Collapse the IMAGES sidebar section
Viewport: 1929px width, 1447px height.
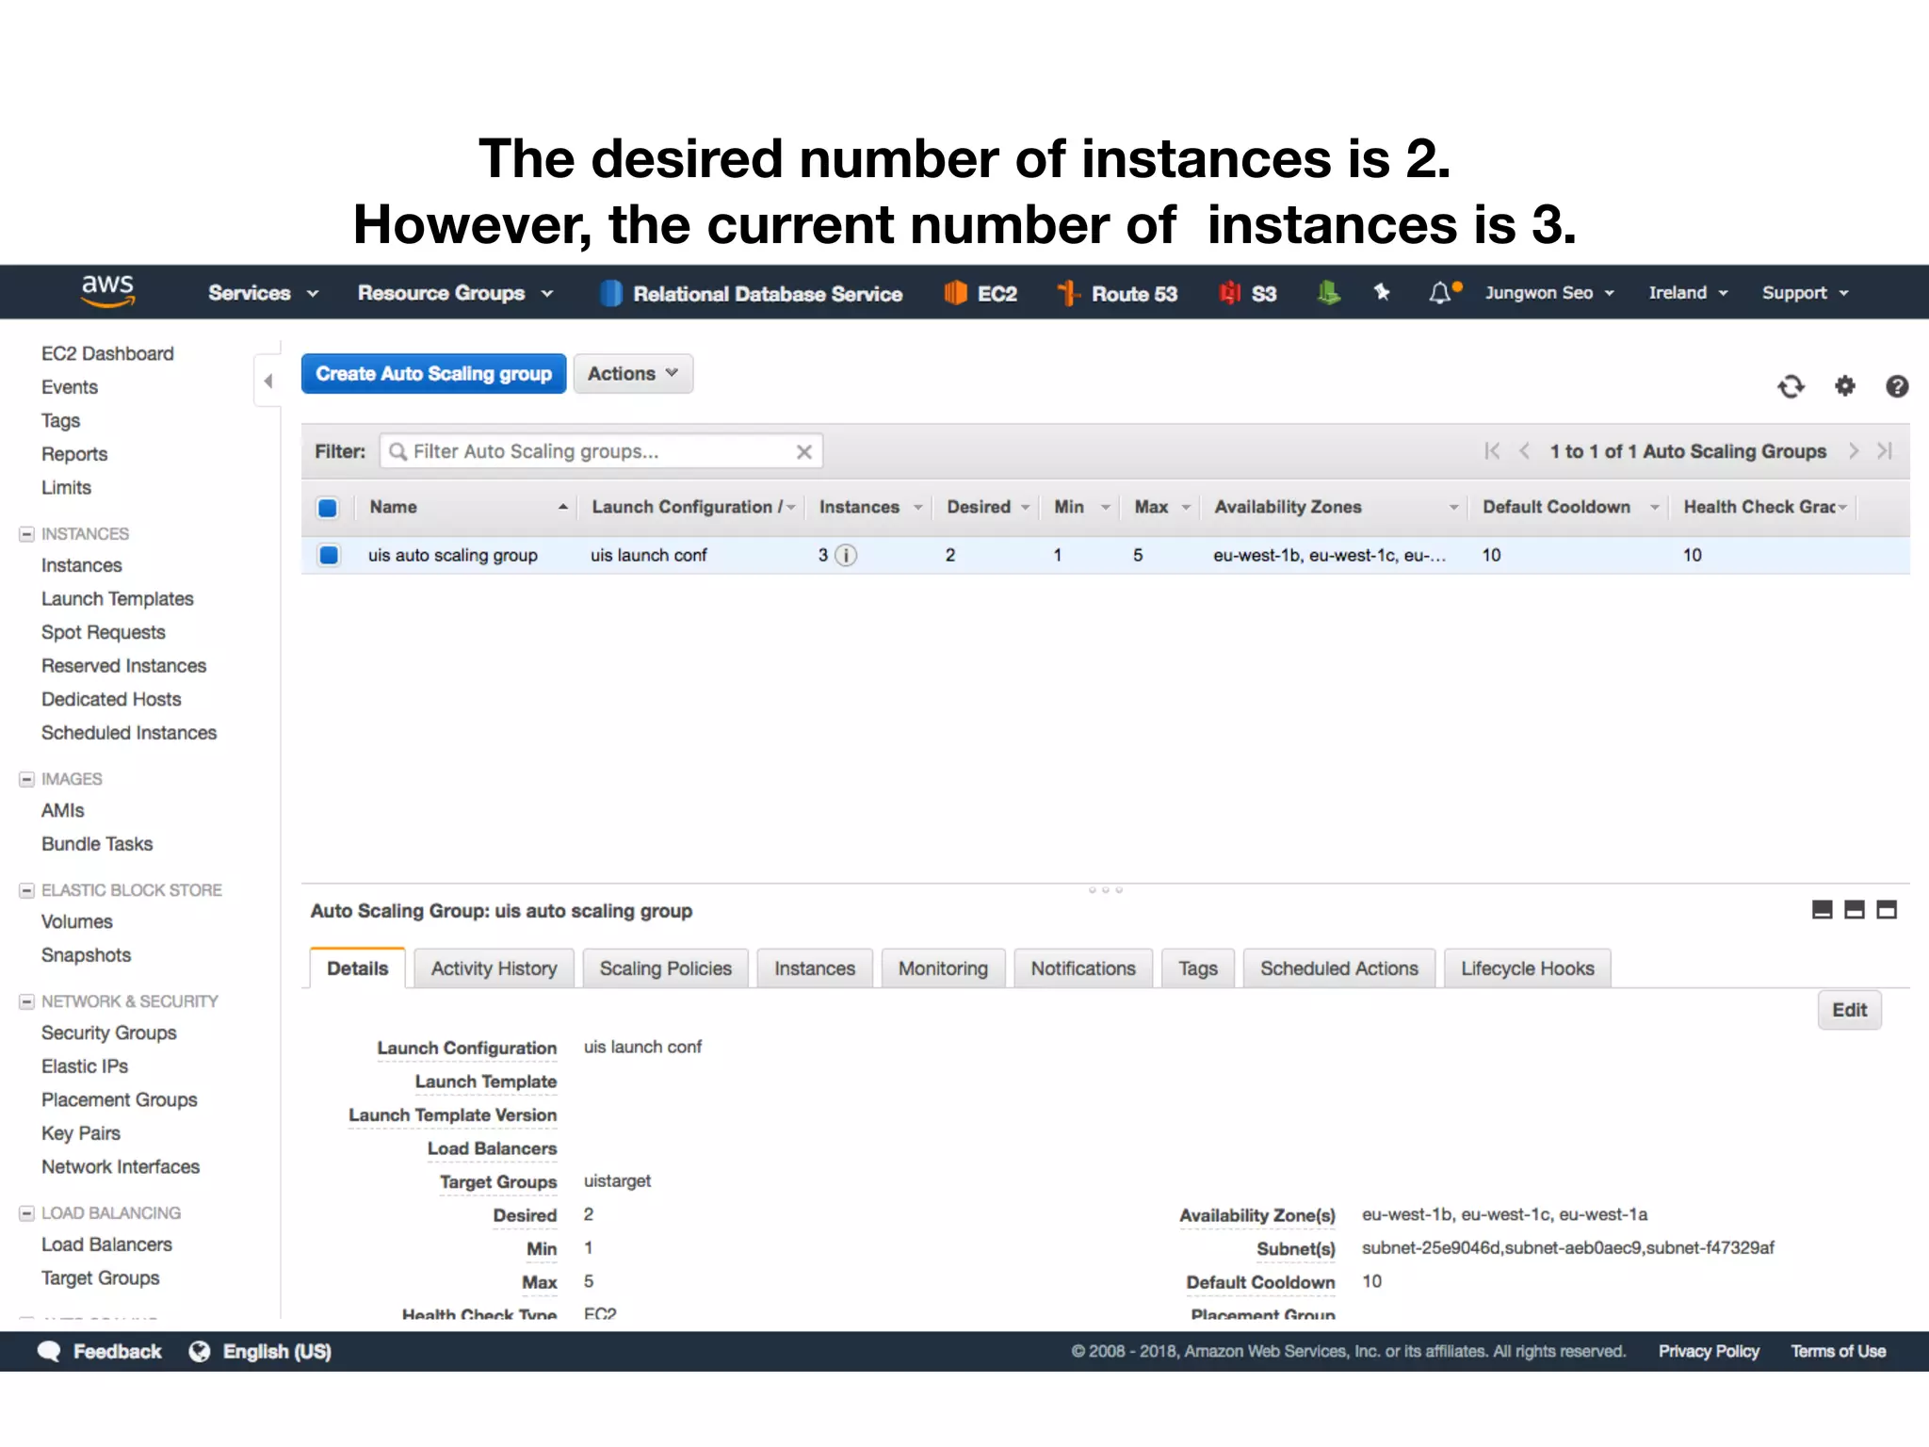coord(26,779)
